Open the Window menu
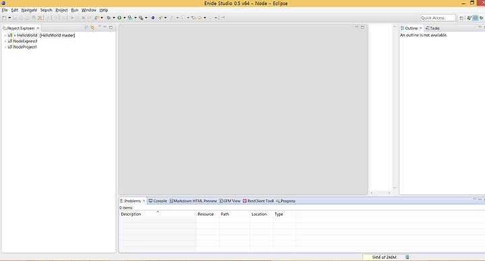This screenshot has width=485, height=261. pyautogui.click(x=89, y=10)
